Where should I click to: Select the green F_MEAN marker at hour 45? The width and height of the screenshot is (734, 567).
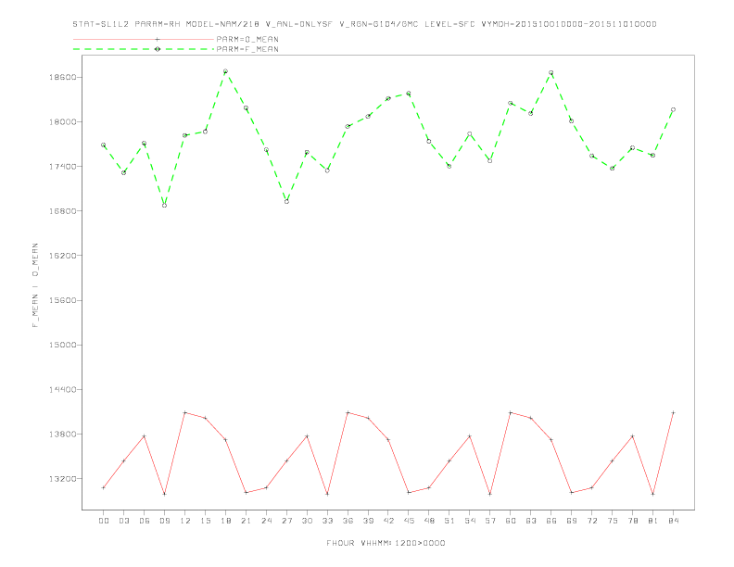[409, 94]
